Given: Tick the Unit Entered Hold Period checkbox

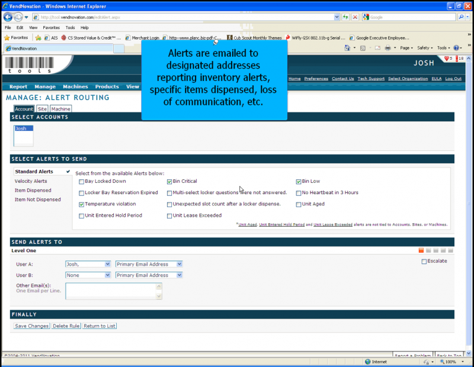Looking at the screenshot, I should (81, 216).
